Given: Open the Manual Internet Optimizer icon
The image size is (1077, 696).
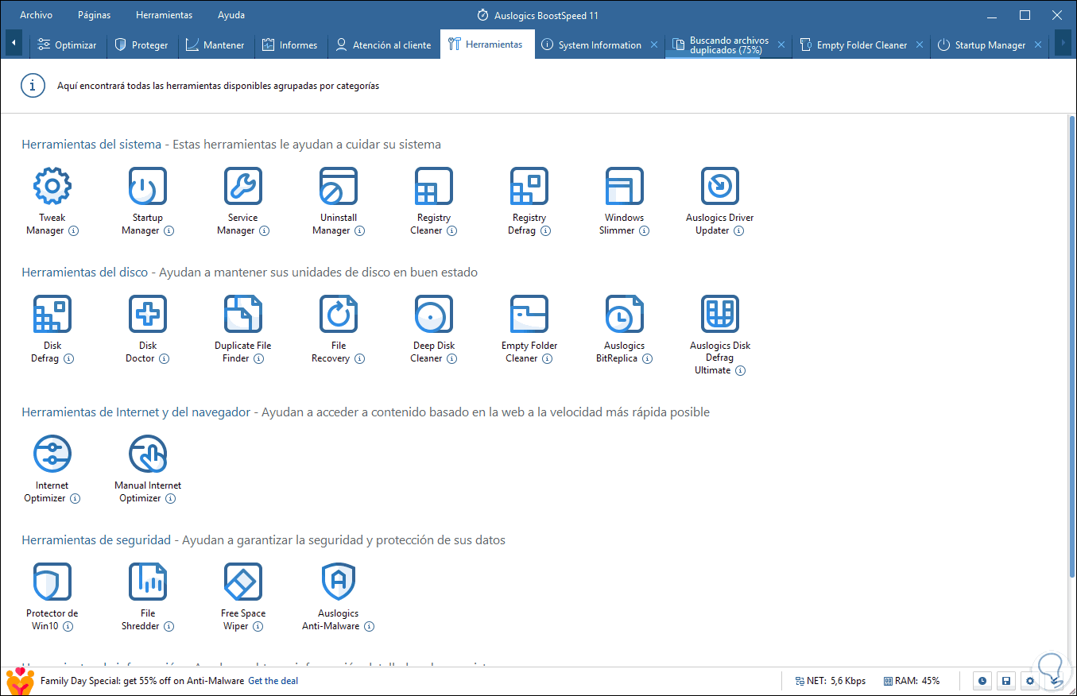Looking at the screenshot, I should coord(148,454).
